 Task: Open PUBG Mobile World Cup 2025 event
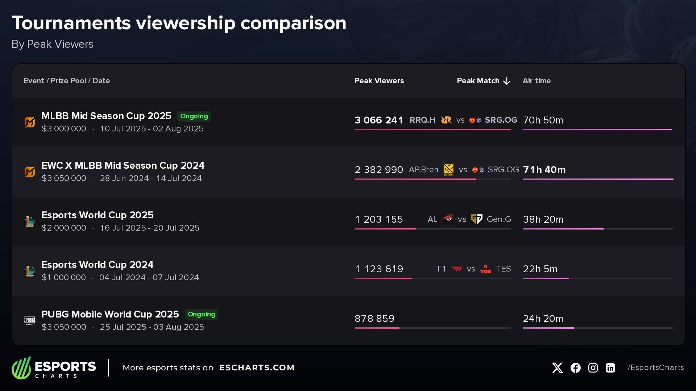110,314
